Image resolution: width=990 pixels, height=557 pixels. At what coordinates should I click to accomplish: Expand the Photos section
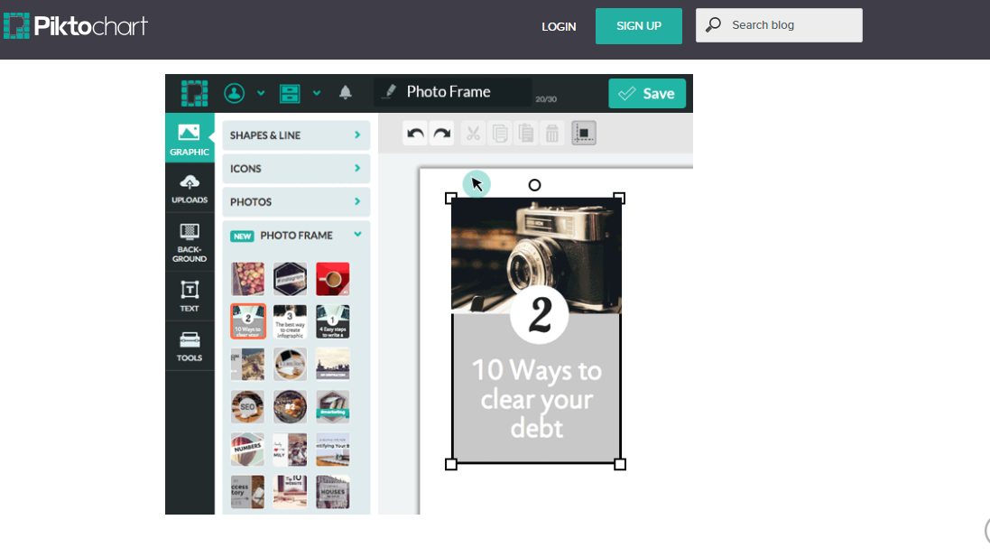tap(296, 202)
